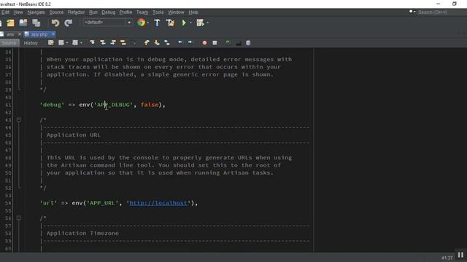Open the search options dropdown near Search box
Viewport: 467px width, 262px height.
point(412,12)
